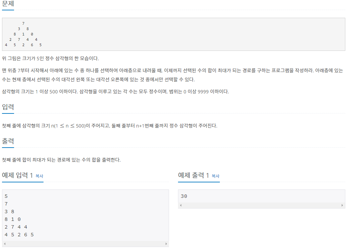Click left arrow of example output scrollbar
The width and height of the screenshot is (348, 250).
[x=181, y=205]
